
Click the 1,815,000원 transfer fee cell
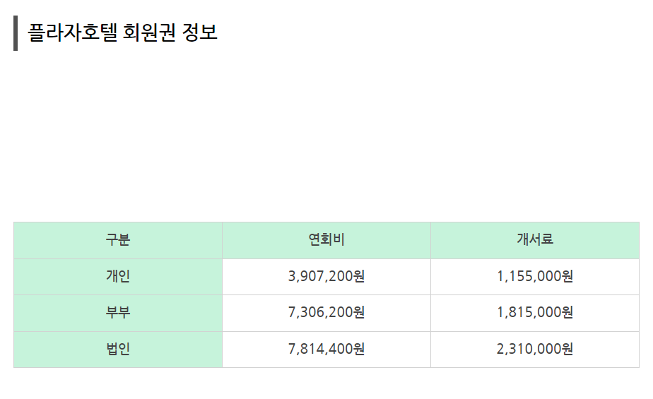pyautogui.click(x=535, y=313)
